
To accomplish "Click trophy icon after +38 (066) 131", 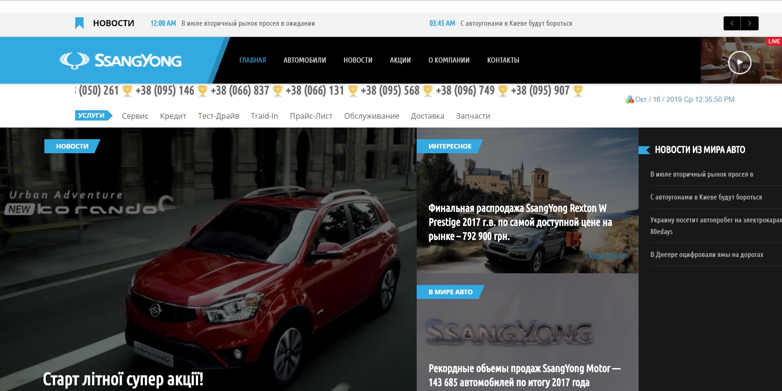I will [x=353, y=91].
